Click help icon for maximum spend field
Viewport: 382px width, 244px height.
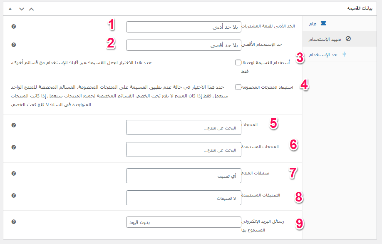(x=14, y=45)
